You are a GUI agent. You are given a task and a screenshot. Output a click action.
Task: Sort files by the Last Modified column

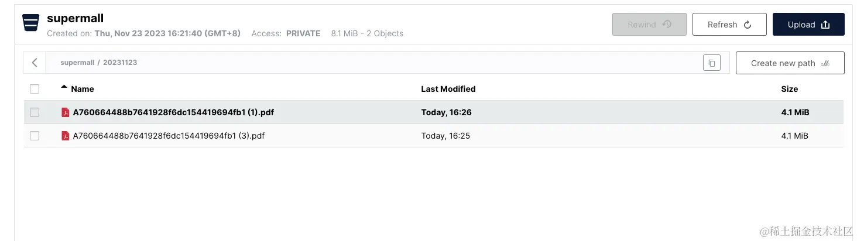click(448, 89)
